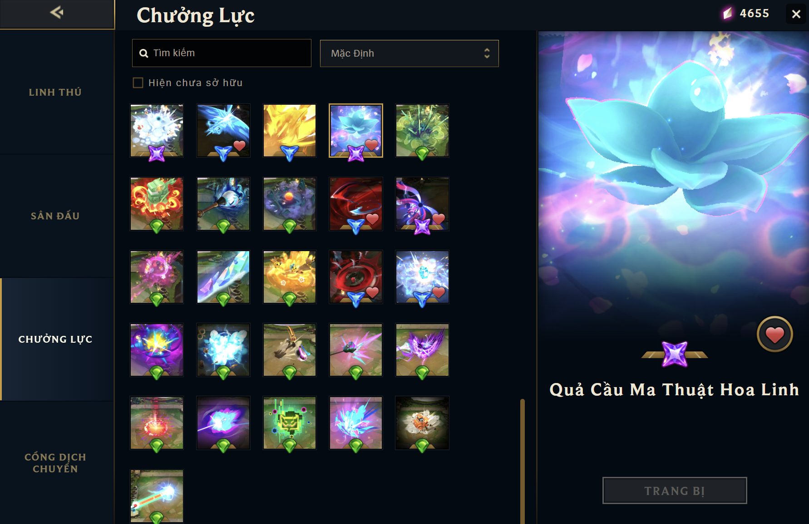Toggle heart on the blue dragon boom thumbnail

[x=239, y=145]
